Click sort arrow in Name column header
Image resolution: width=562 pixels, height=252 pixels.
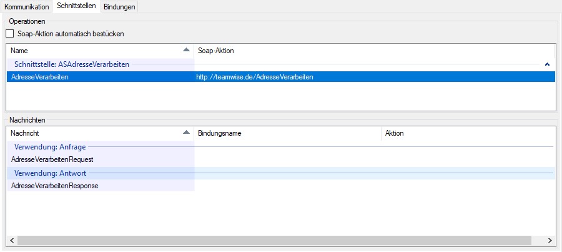pos(185,50)
